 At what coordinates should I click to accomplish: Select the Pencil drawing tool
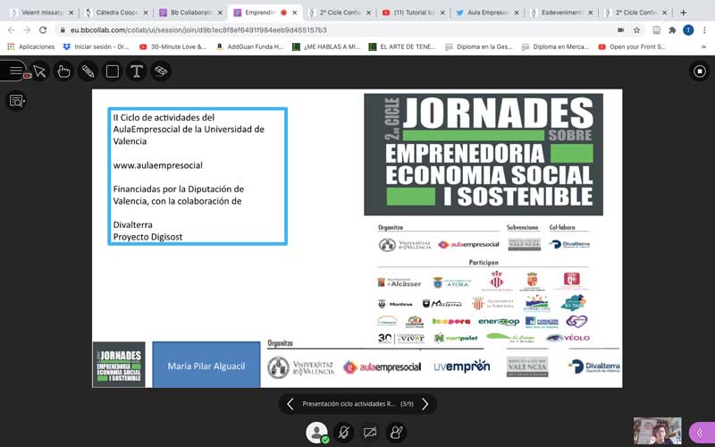tap(88, 72)
